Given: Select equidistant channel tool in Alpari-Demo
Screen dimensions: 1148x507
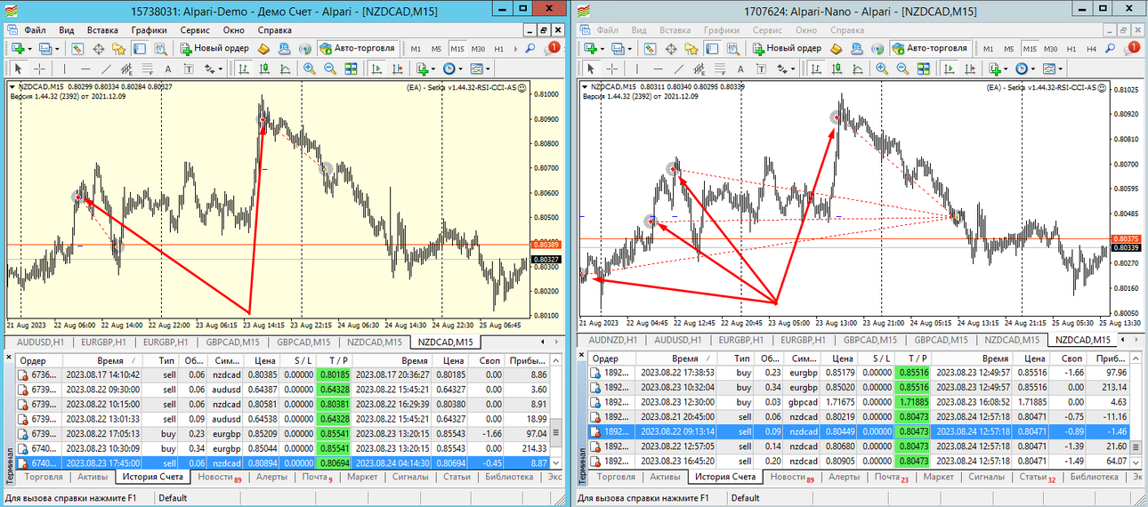Looking at the screenshot, I should [x=126, y=68].
